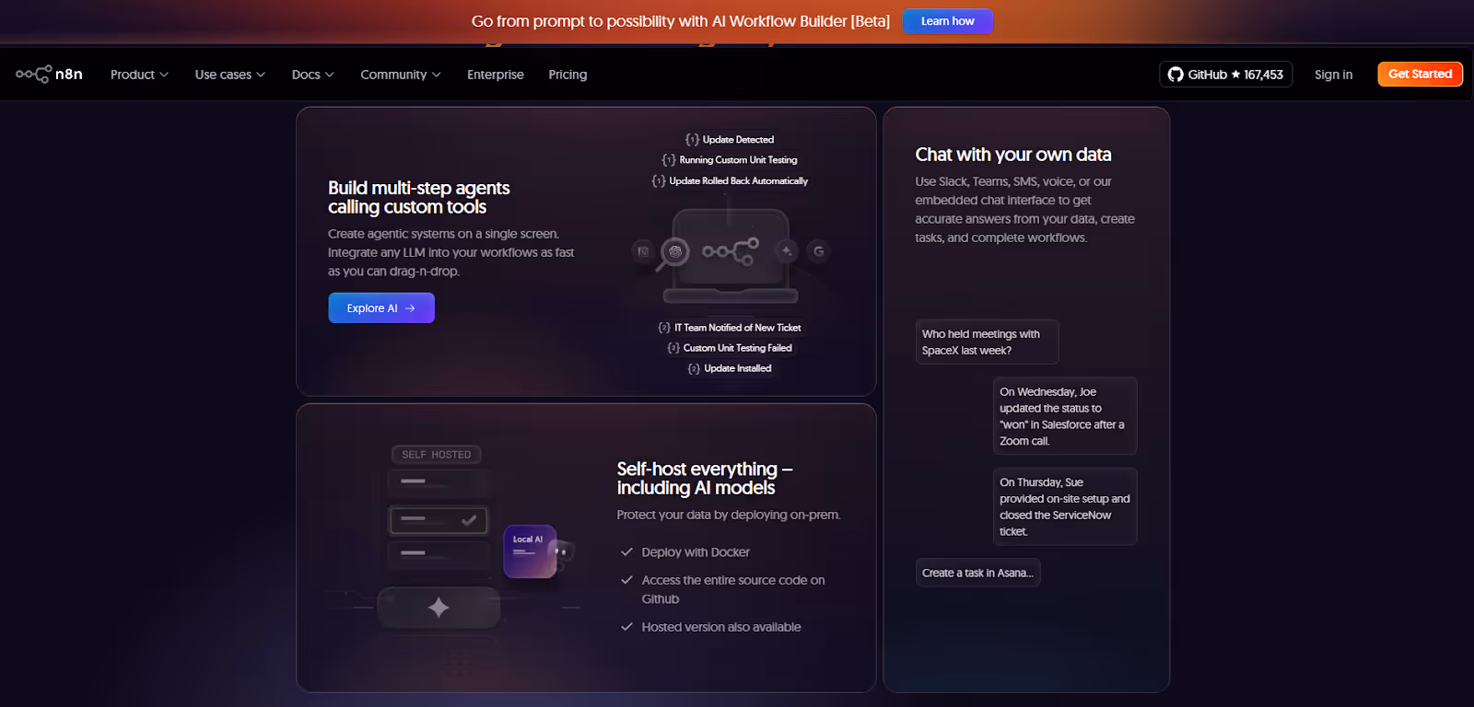The image size is (1474, 707).
Task: Click the Local AI purple card icon
Action: tap(530, 551)
